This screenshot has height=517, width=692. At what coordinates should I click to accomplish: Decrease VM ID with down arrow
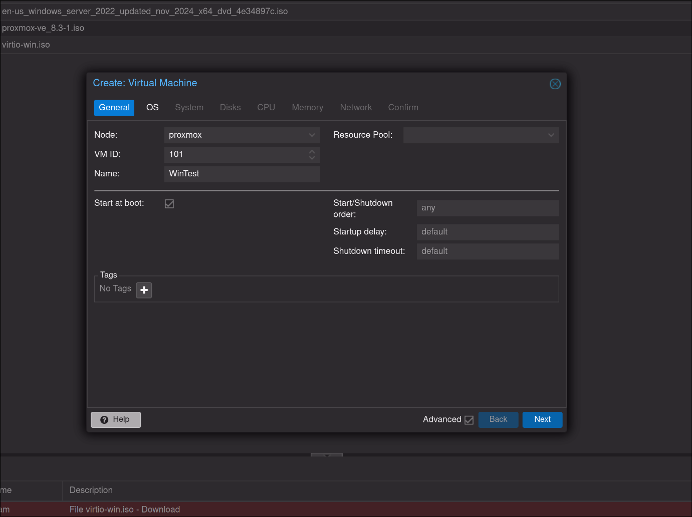312,158
